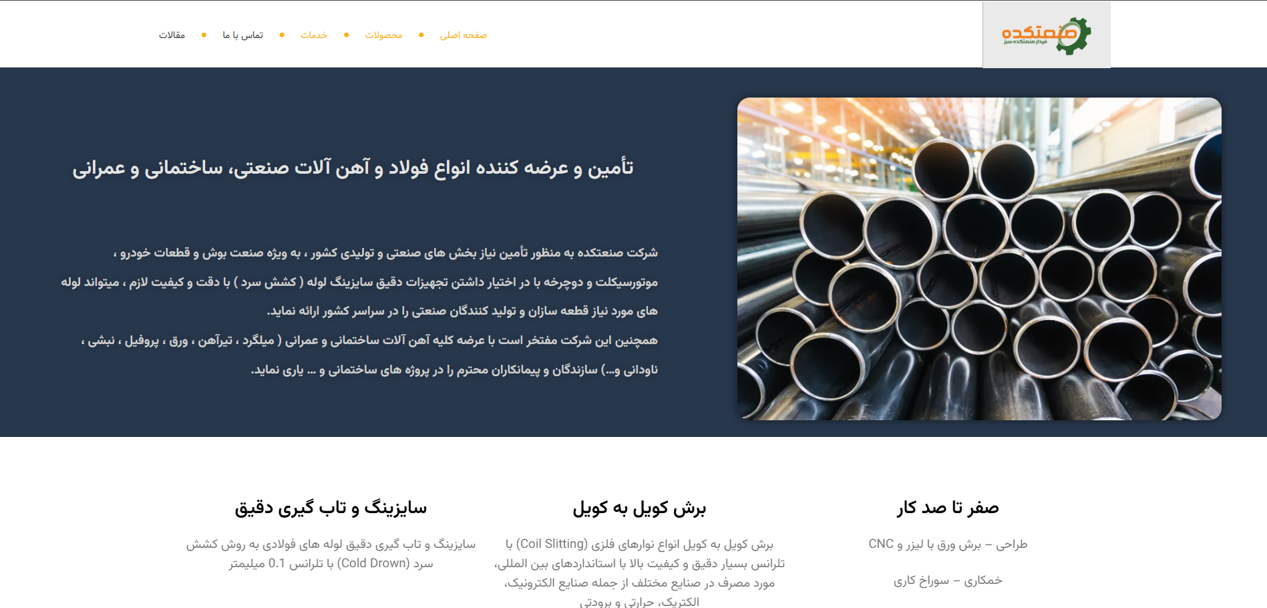Click the طراحی – برش ورق با لیزر و CNC text
Screen dimensions: 1267x608
click(x=948, y=544)
